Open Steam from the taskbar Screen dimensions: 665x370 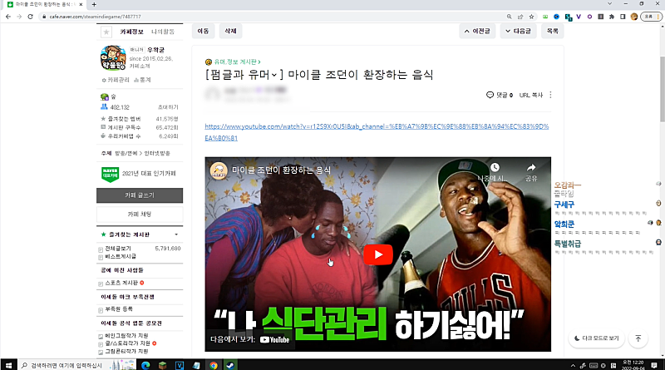(x=230, y=365)
